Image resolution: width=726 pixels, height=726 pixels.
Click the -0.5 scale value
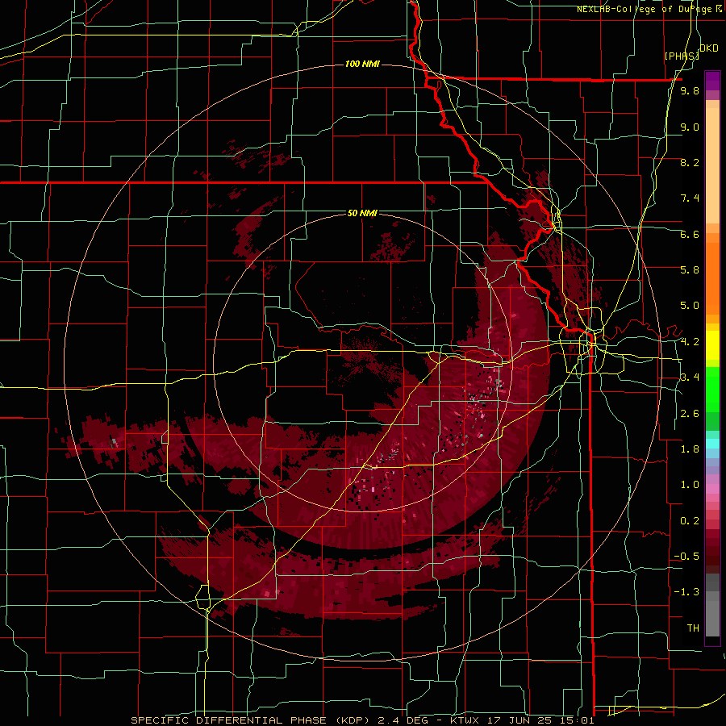pyautogui.click(x=686, y=557)
